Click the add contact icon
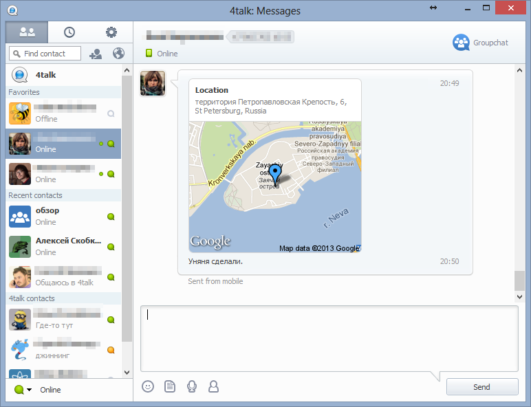Viewport: 531px width, 407px height. [96, 54]
